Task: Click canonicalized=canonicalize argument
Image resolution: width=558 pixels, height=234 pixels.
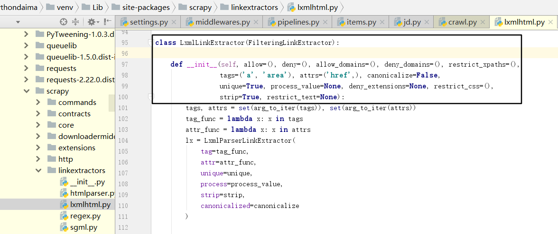Action: (x=250, y=206)
